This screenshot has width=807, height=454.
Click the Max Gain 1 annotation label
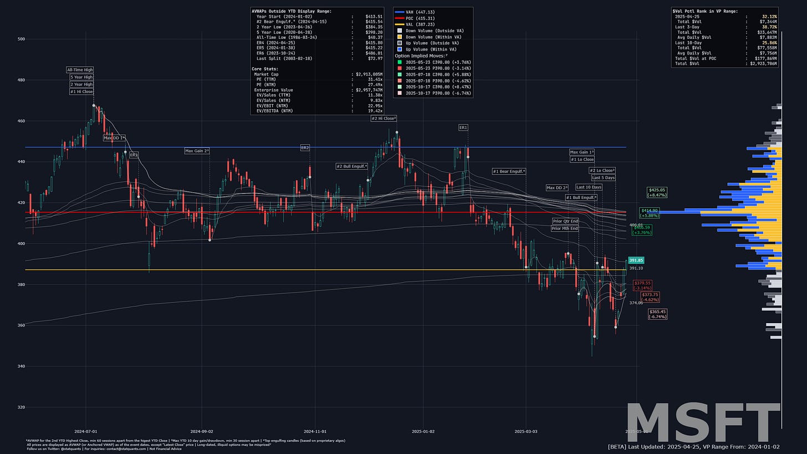pyautogui.click(x=582, y=152)
